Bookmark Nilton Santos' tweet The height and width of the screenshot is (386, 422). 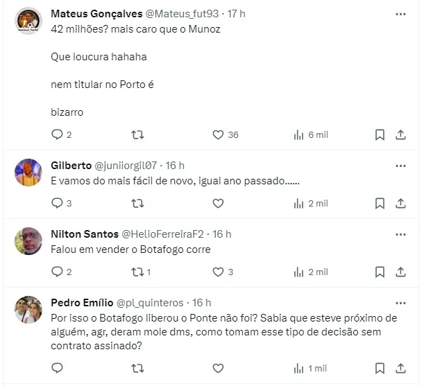[380, 272]
